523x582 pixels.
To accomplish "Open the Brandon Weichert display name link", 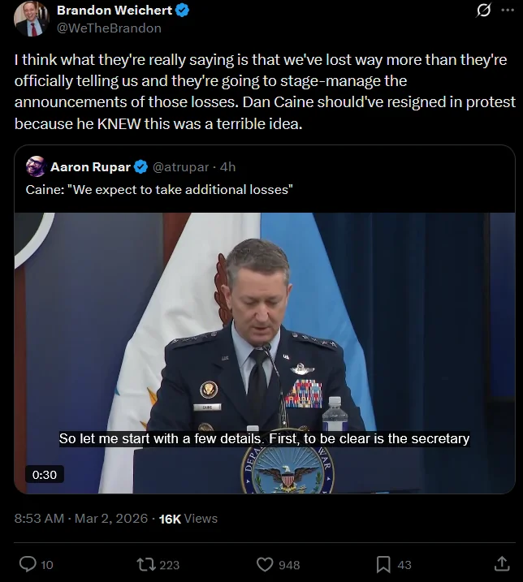I will (x=115, y=11).
